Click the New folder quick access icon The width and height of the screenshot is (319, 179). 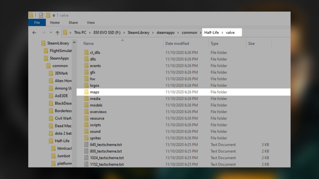click(48, 15)
